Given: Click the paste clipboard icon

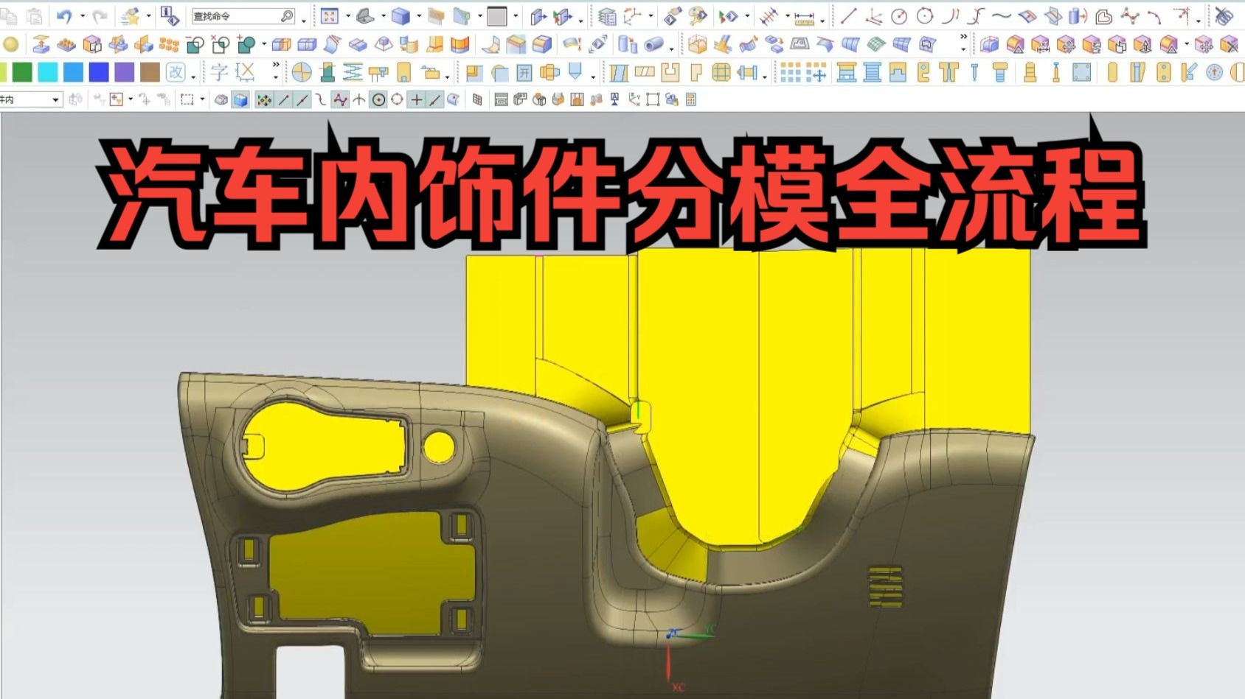Looking at the screenshot, I should pos(35,15).
